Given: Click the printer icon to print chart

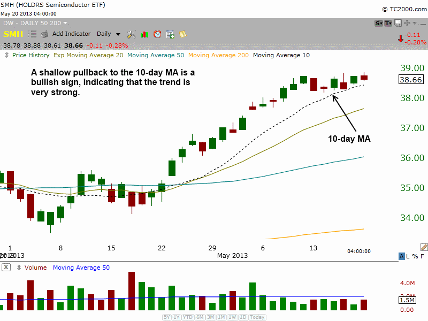Looking at the screenshot, I should point(44,34).
